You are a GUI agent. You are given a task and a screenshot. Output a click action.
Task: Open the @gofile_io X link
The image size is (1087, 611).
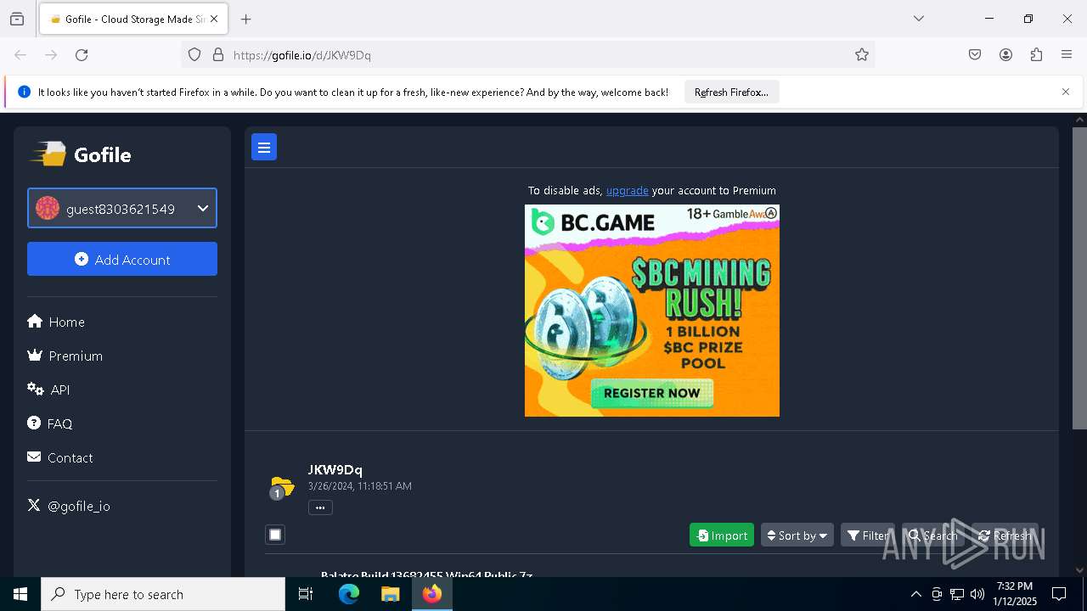coord(69,506)
